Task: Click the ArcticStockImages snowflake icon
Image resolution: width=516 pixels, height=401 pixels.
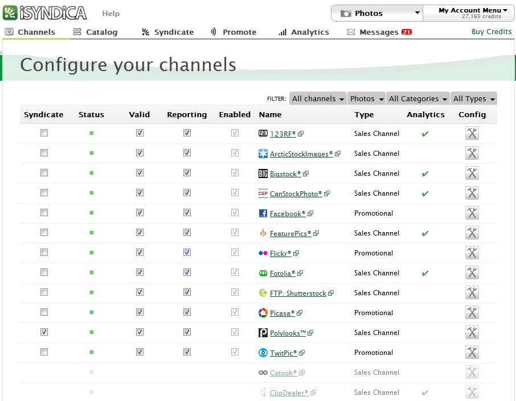Action: (x=263, y=154)
